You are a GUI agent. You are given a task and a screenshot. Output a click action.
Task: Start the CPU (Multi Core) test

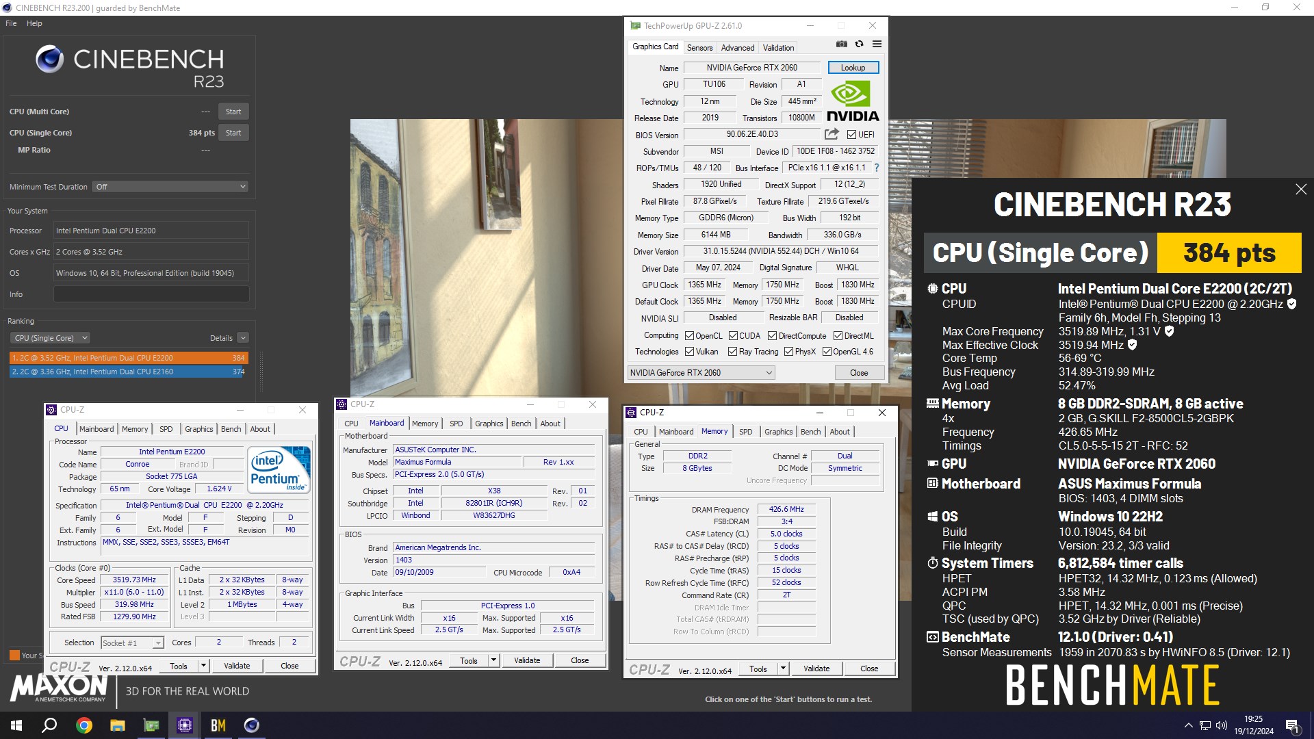(233, 112)
